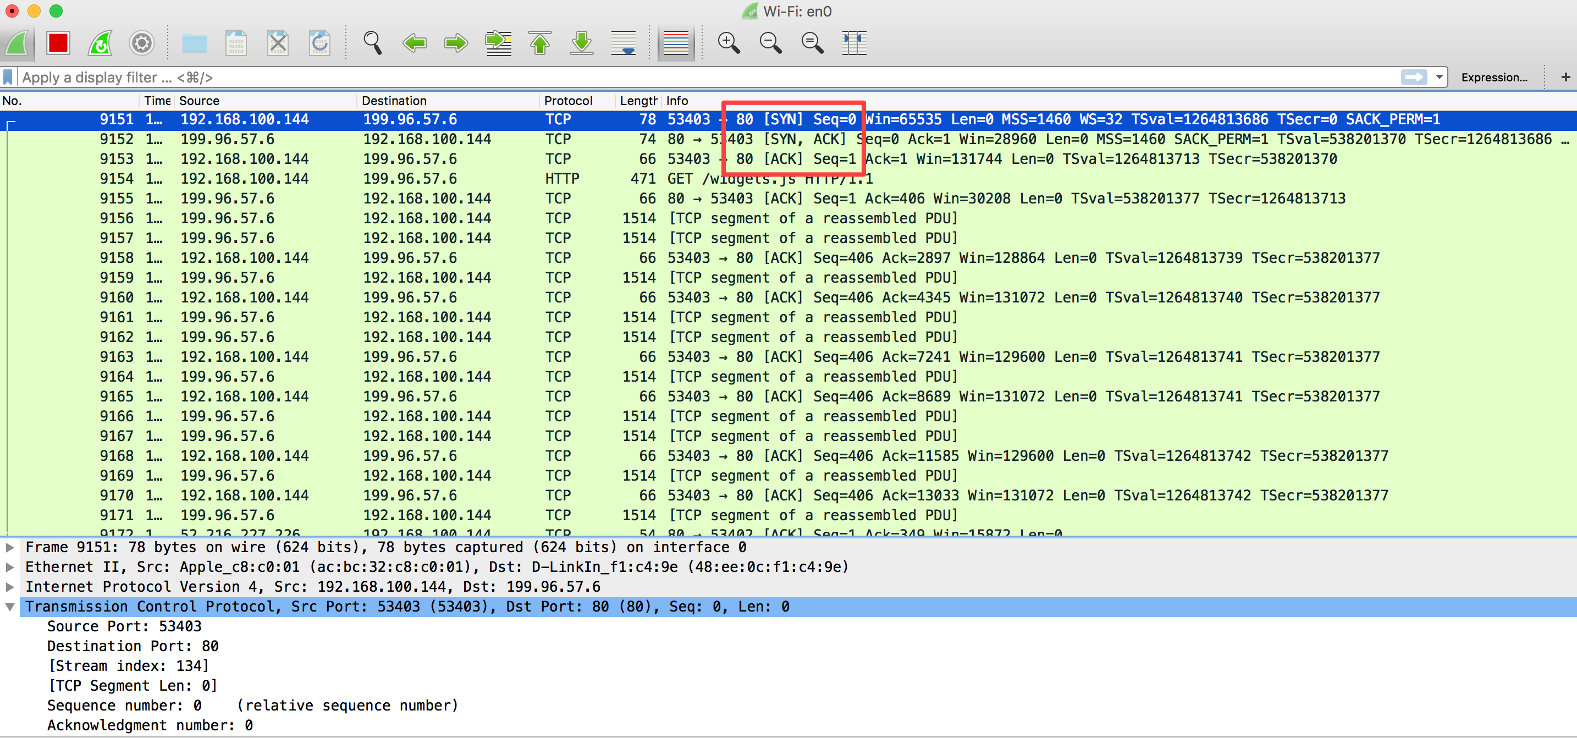Click the resize columns icon
1577x738 pixels.
tap(853, 43)
